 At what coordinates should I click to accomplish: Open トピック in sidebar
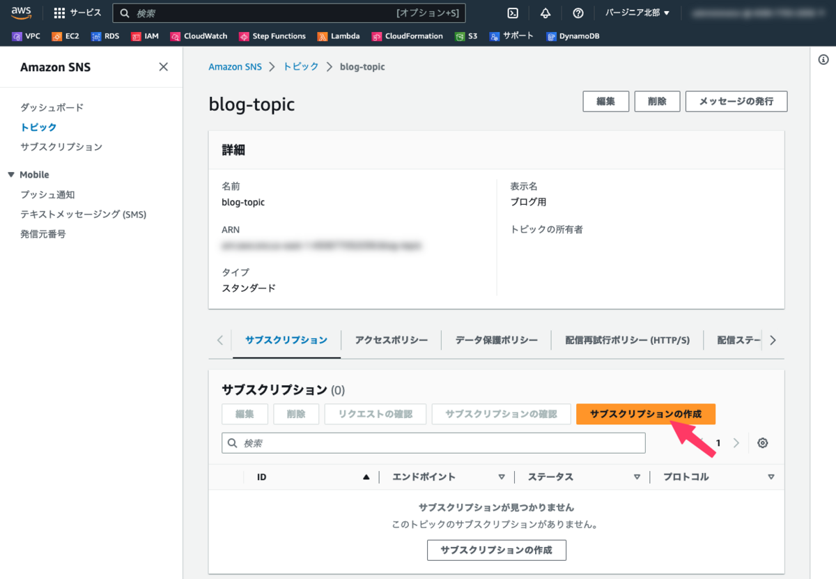38,127
